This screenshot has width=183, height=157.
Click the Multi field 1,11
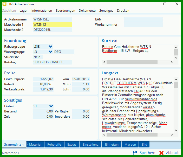pos(81,84)
